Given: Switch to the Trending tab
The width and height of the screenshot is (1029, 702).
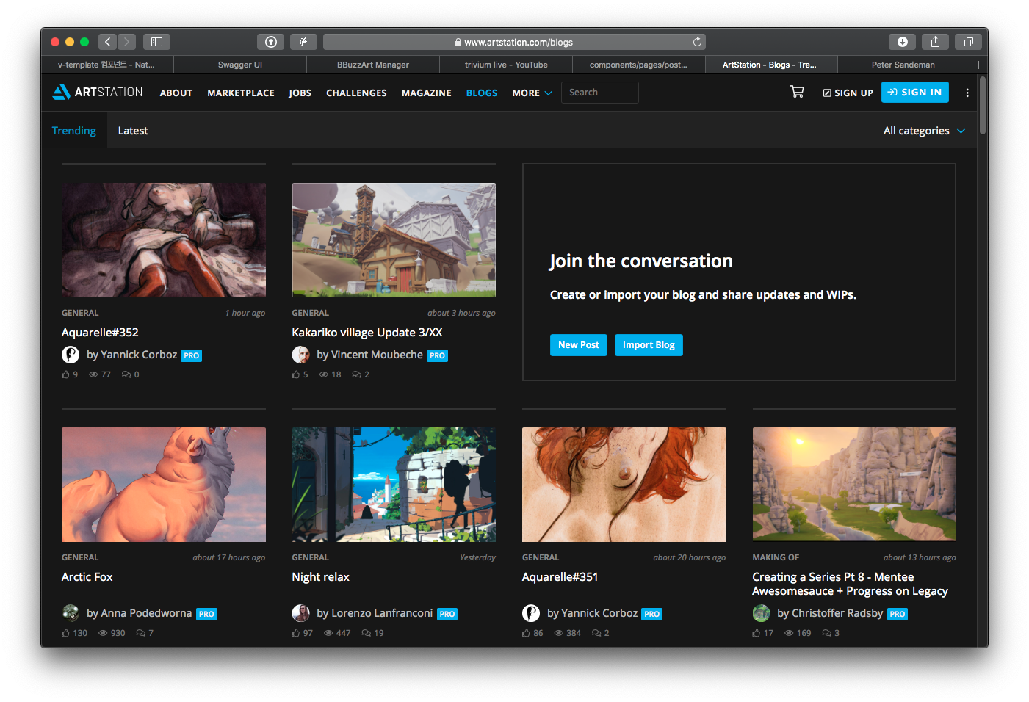Looking at the screenshot, I should 73,131.
